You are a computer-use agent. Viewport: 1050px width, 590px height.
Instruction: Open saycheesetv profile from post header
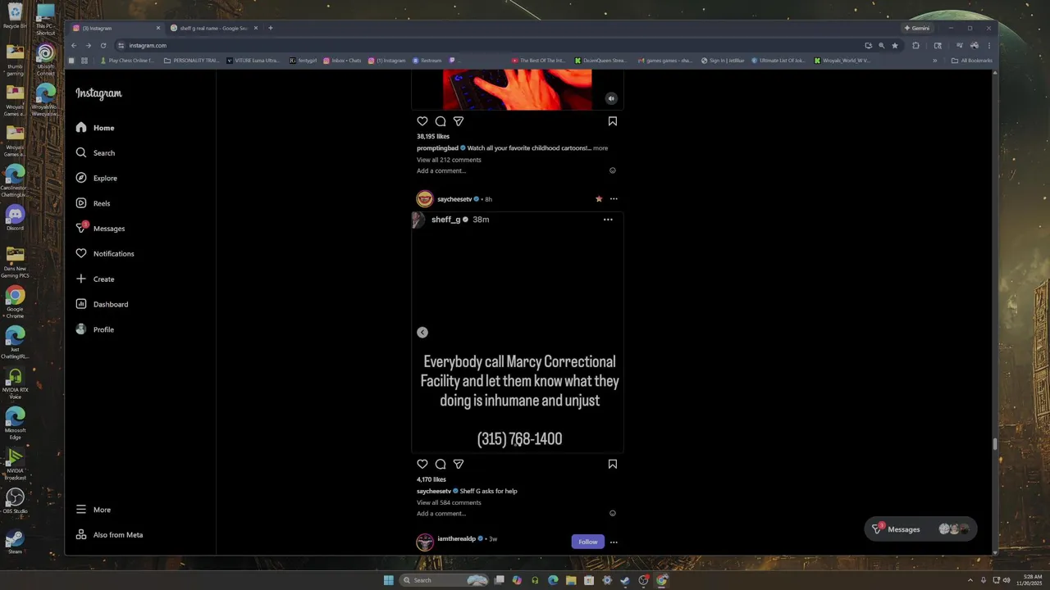(x=454, y=199)
